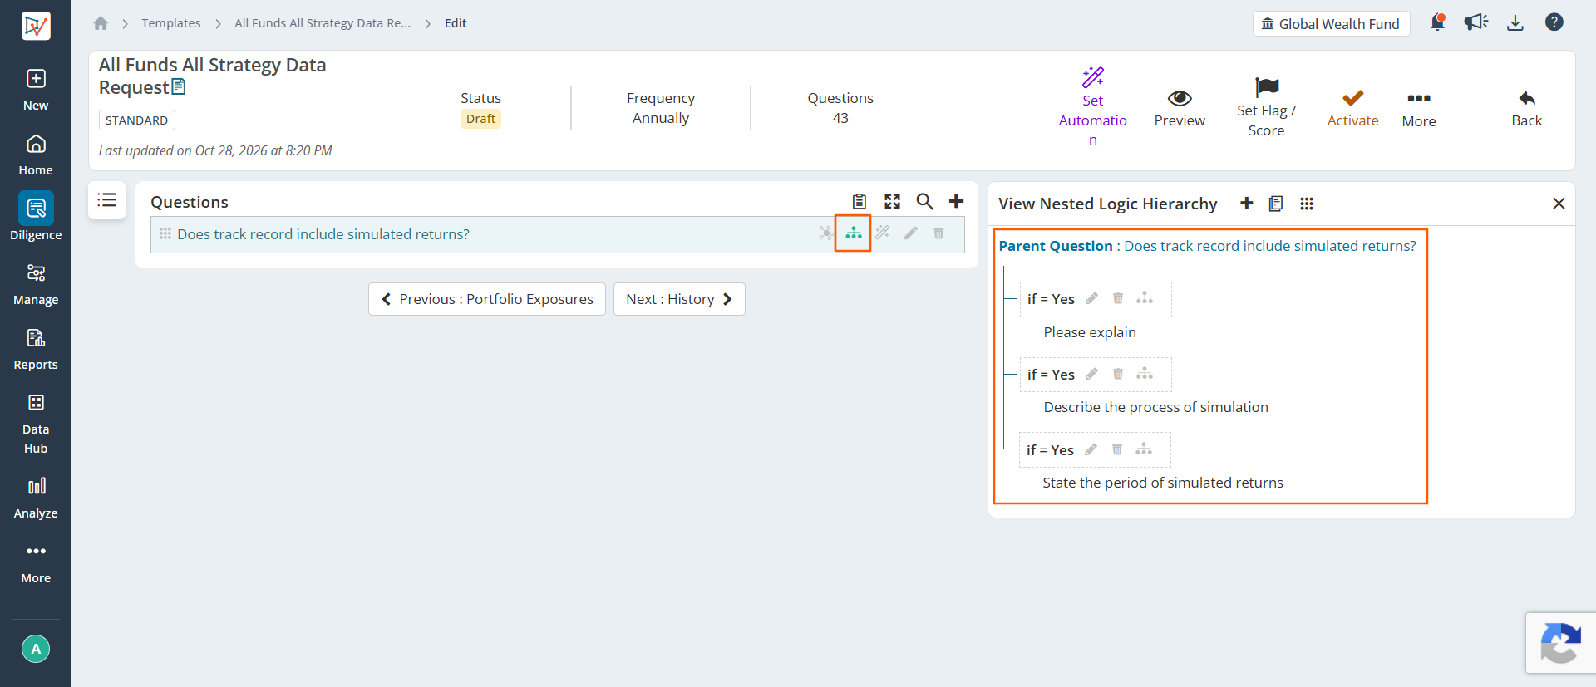Add a new question with plus icon
Screen dimensions: 1596x687
tap(957, 201)
